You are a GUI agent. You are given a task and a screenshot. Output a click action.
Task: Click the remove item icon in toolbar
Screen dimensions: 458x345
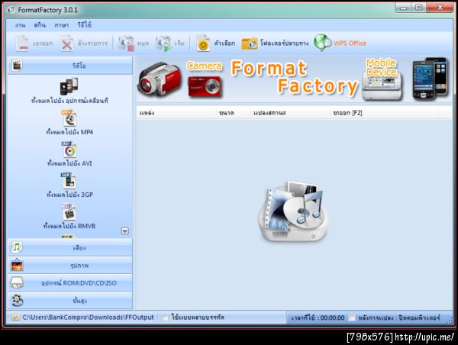pyautogui.click(x=22, y=44)
